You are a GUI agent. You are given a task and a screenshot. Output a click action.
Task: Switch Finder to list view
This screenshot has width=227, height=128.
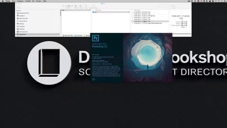[x=66, y=6]
